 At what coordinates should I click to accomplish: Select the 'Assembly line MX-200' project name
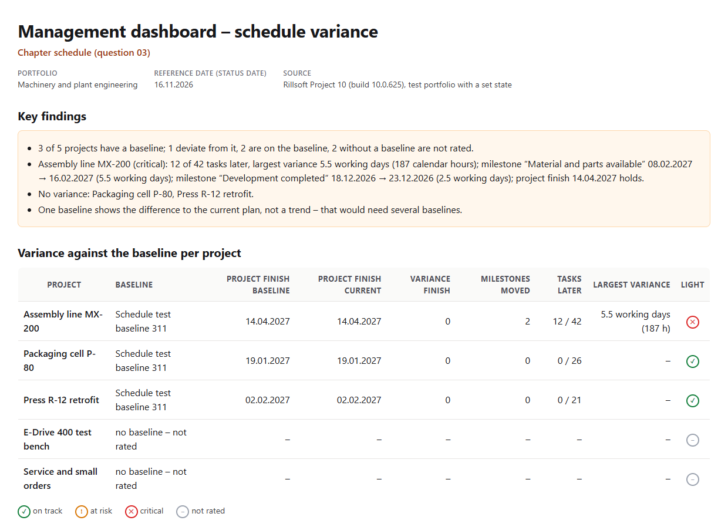click(x=63, y=322)
